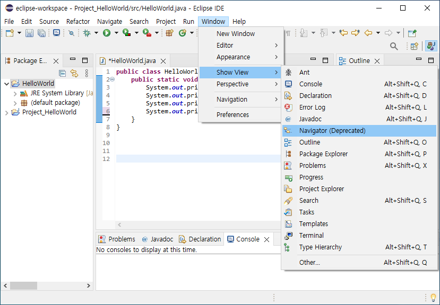Choose Project Explorer view
The width and height of the screenshot is (440, 305).
click(359, 189)
